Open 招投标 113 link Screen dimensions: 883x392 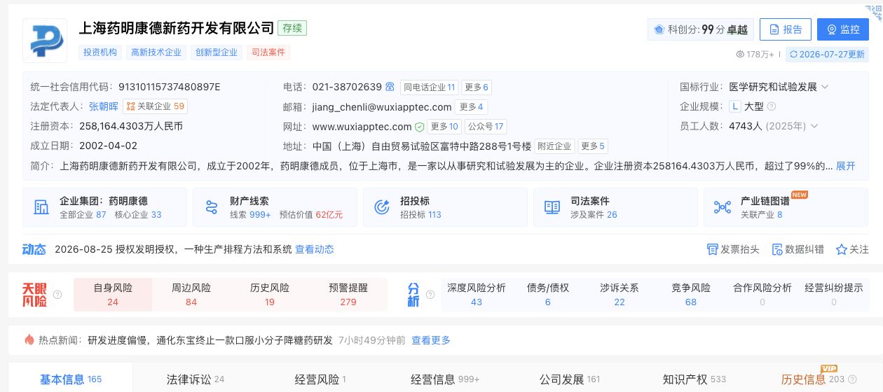(420, 215)
